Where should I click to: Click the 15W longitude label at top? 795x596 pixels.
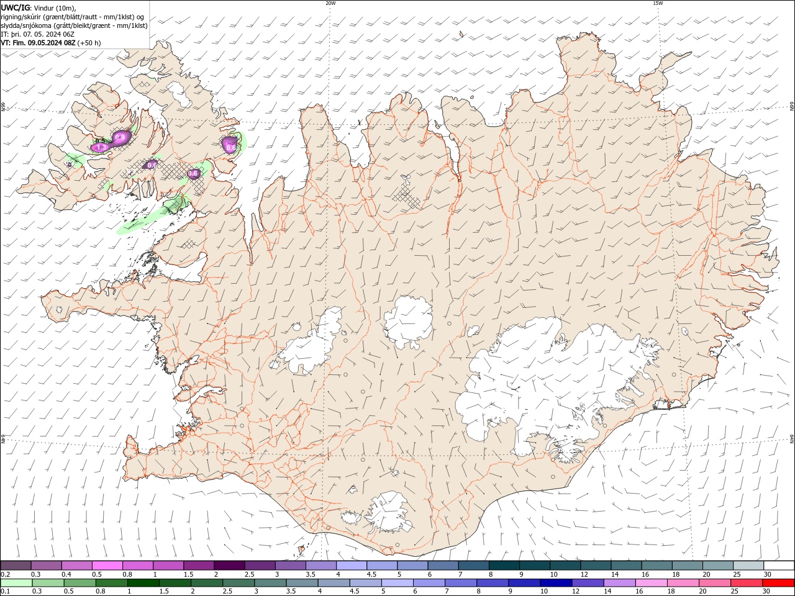click(x=658, y=3)
